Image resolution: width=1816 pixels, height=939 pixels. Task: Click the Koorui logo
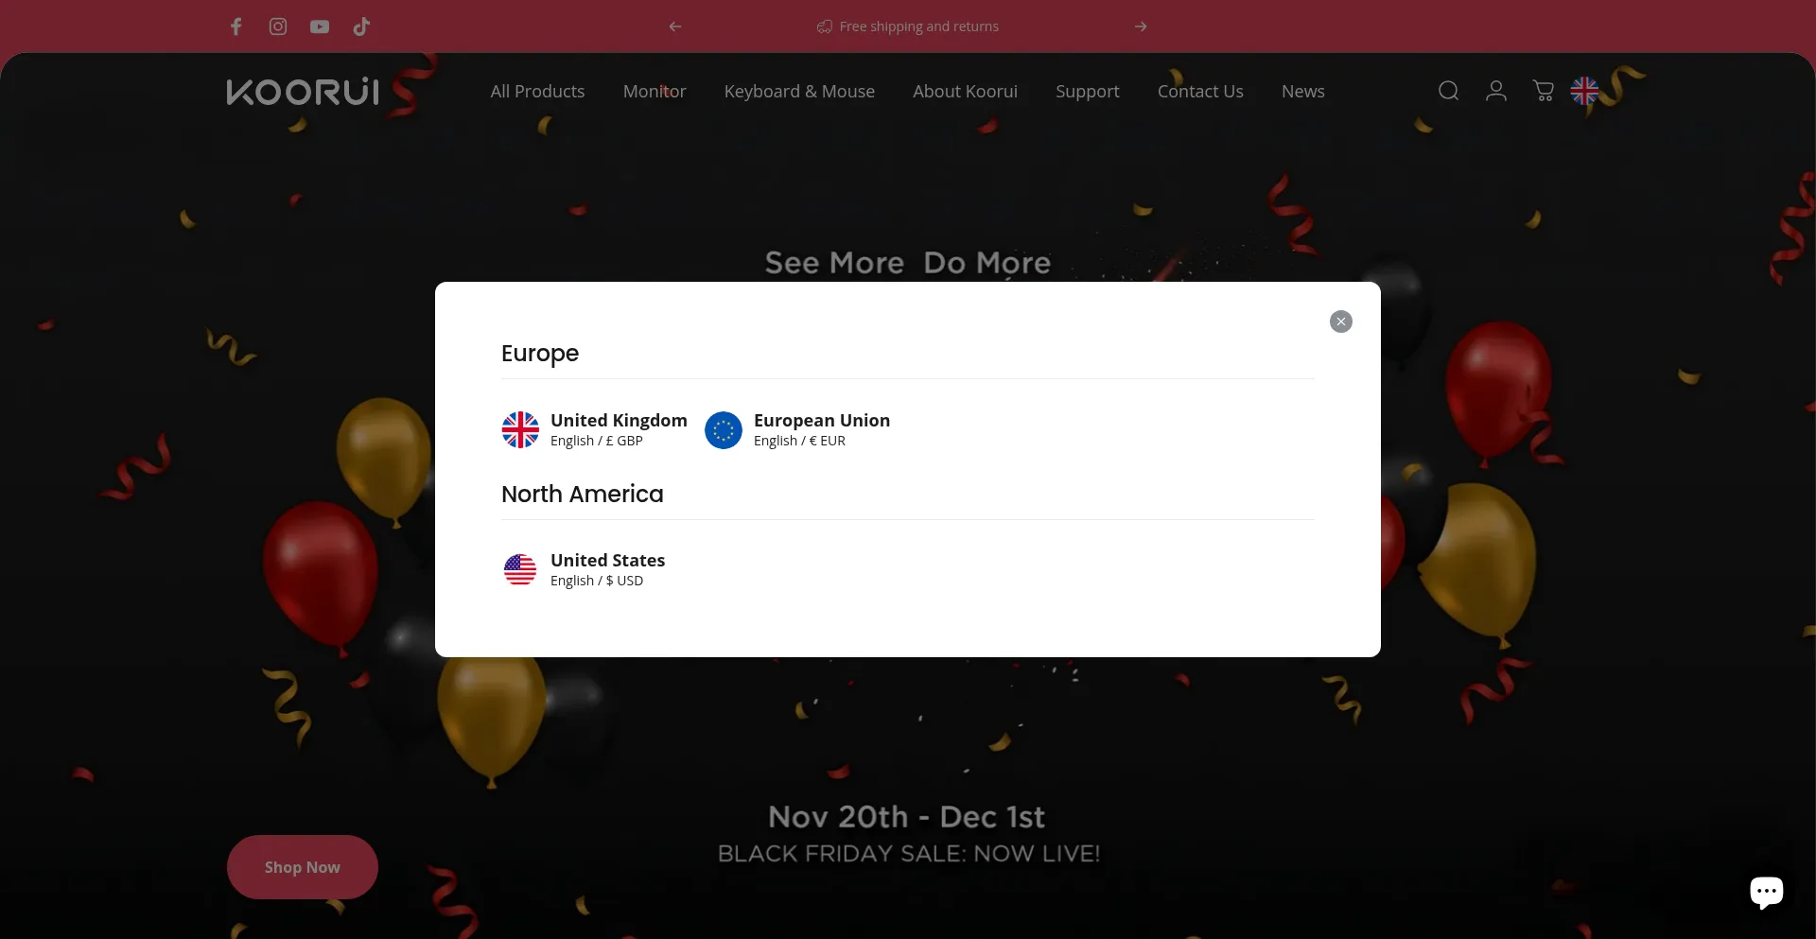pos(303,92)
